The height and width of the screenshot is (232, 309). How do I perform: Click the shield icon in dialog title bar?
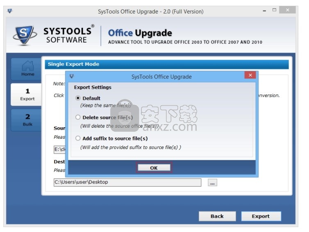coord(72,76)
